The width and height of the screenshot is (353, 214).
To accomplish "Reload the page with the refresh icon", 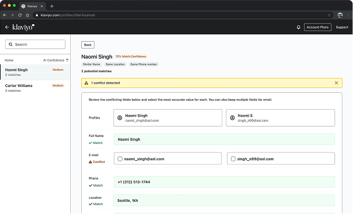I will click(x=20, y=15).
